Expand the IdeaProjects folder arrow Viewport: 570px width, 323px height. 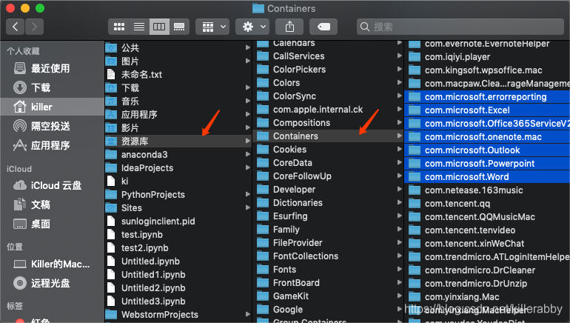pyautogui.click(x=247, y=167)
